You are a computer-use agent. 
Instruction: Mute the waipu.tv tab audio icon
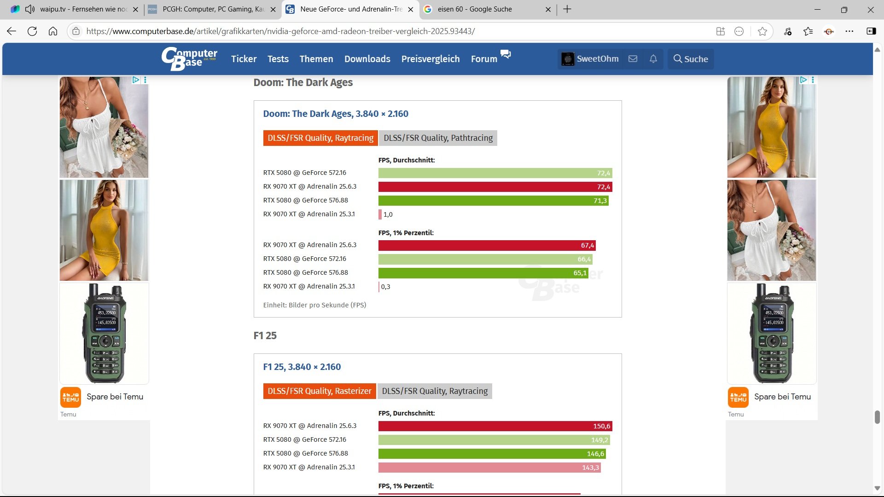tap(30, 9)
